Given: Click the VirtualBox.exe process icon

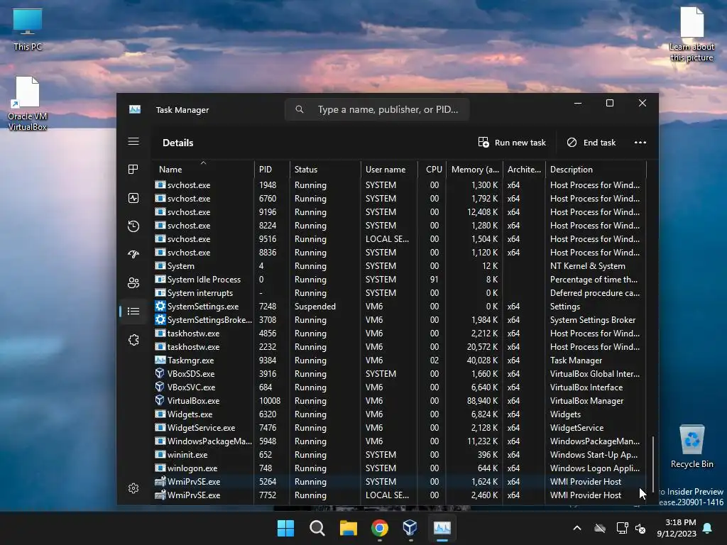Looking at the screenshot, I should (160, 400).
